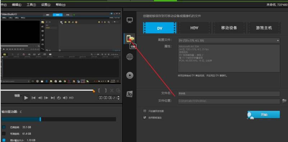This screenshot has height=142, width=288.
Task: Open the Disc burning category icon
Action: 130,76
